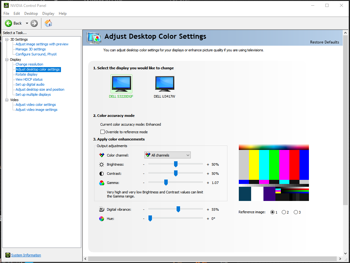Image resolution: width=350 pixels, height=263 pixels.
Task: Click the Digital vibrance icon
Action: tap(102, 209)
